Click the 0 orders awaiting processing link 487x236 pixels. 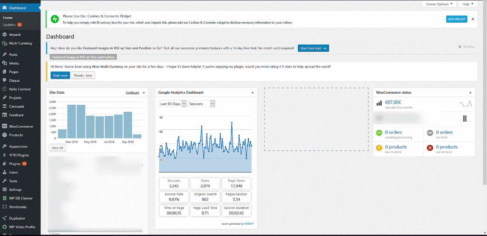393,132
